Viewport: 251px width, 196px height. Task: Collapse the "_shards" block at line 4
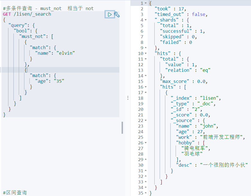146,20
